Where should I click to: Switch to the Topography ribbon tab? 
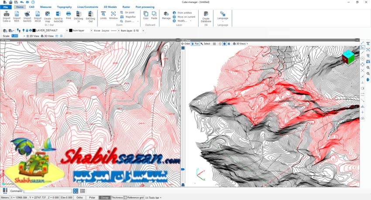click(64, 7)
